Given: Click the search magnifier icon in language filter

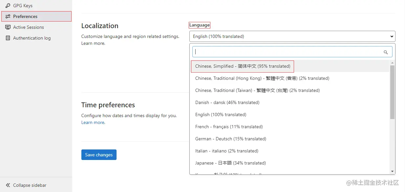Looking at the screenshot, I should pyautogui.click(x=386, y=52).
